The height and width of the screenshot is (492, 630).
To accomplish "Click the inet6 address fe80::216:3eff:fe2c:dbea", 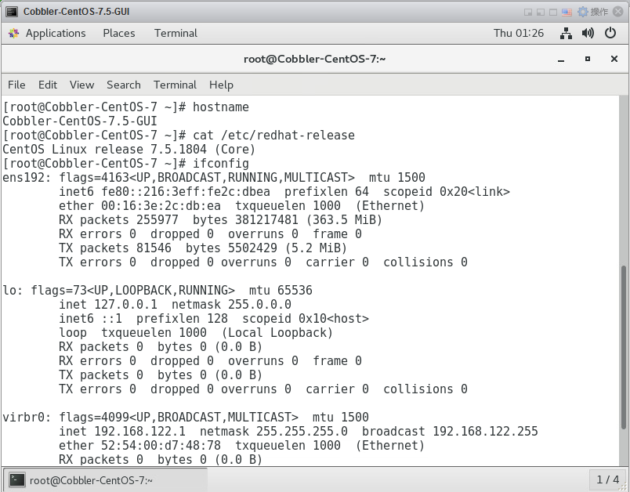I will coord(186,192).
